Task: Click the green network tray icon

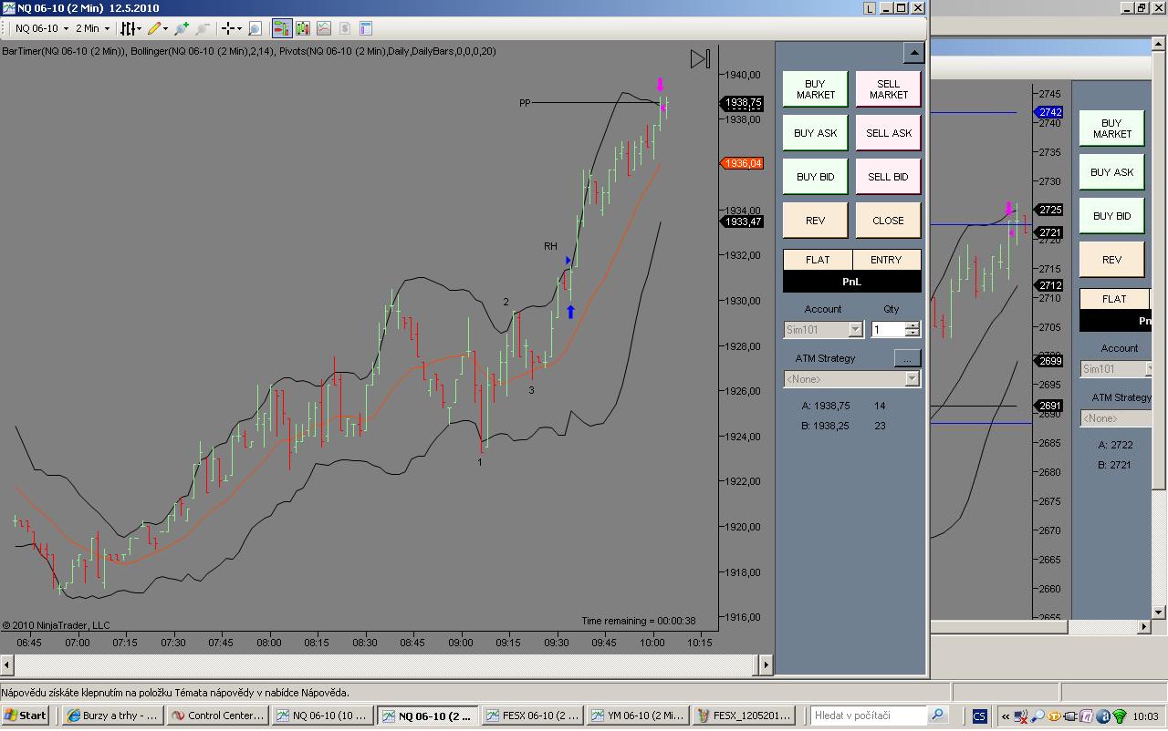Action: [1120, 716]
